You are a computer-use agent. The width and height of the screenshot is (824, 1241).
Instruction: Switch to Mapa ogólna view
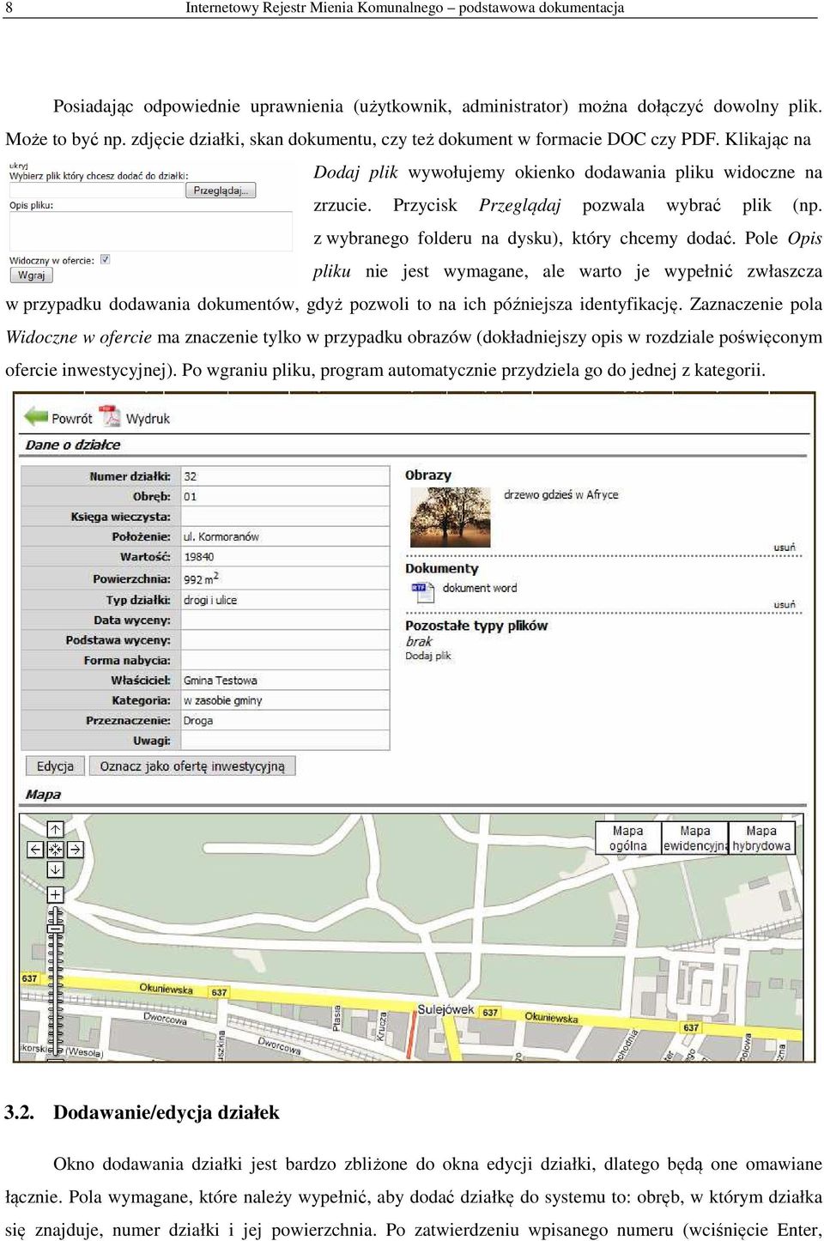pos(627,838)
